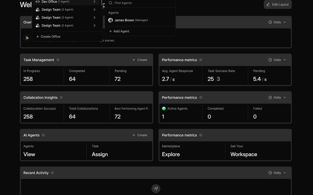Click info icon of Performance metrics above Active Agents
Screen dimensions: 313x195
pos(201,97)
